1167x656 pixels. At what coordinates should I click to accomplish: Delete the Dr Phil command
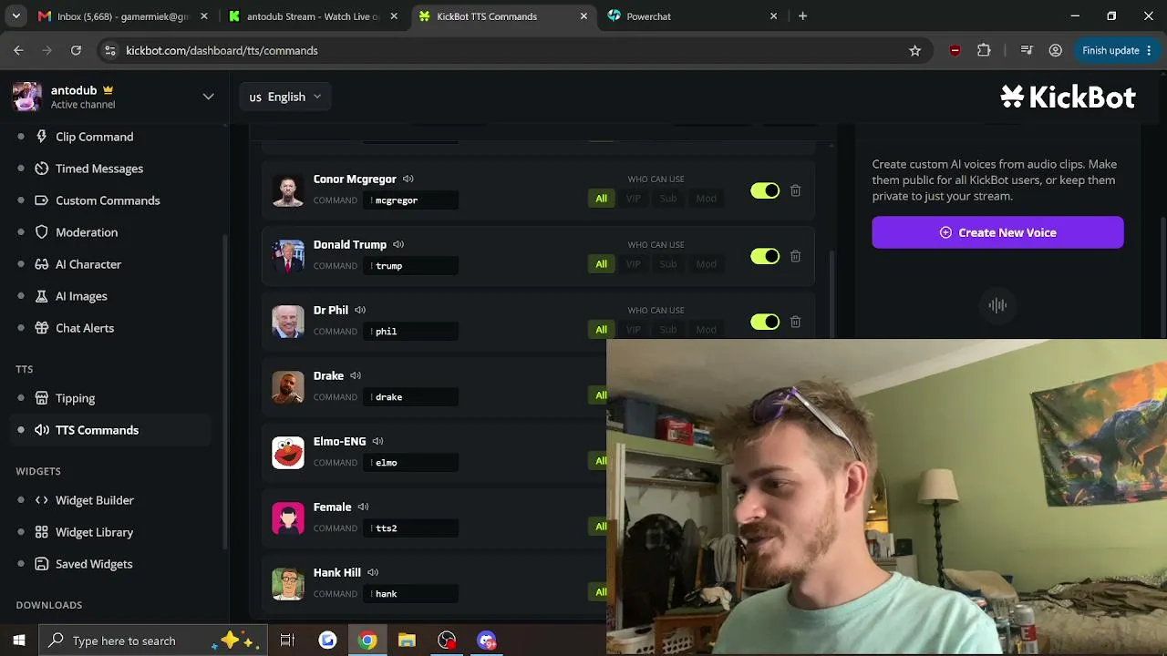point(795,322)
